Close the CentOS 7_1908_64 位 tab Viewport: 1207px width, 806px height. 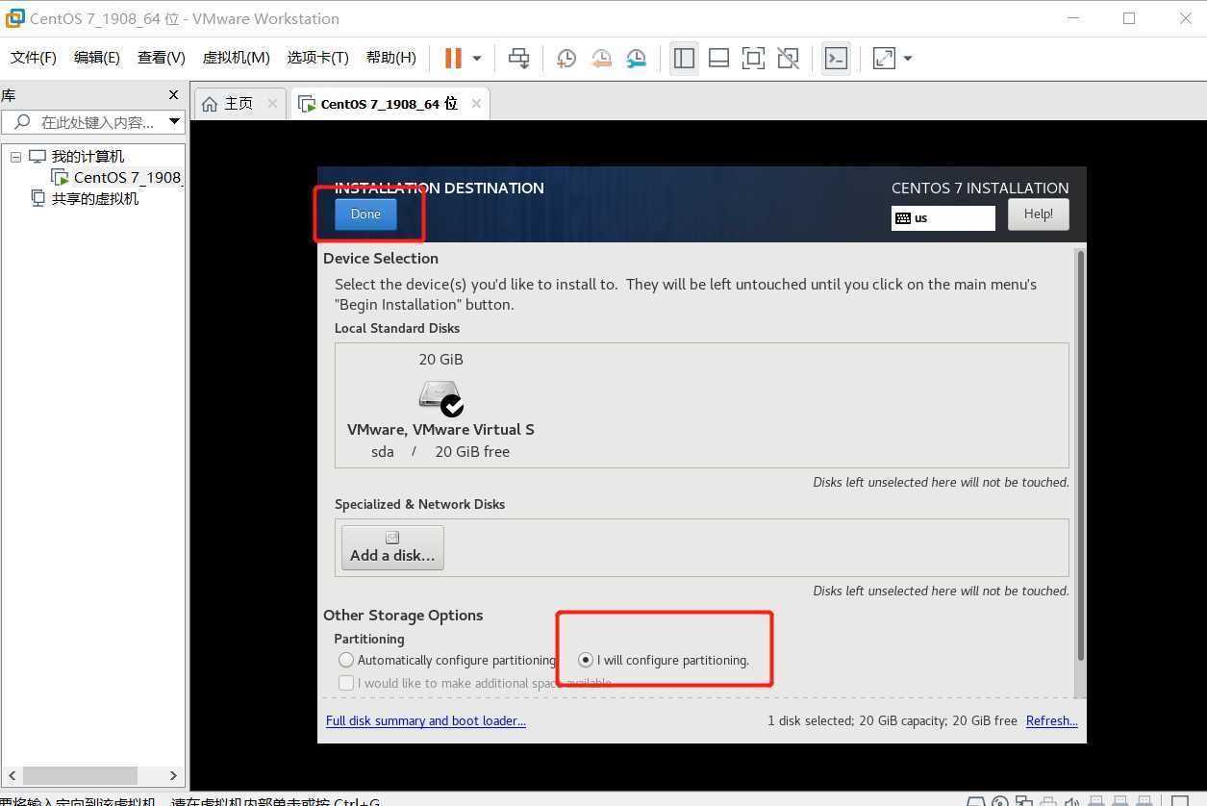(476, 104)
